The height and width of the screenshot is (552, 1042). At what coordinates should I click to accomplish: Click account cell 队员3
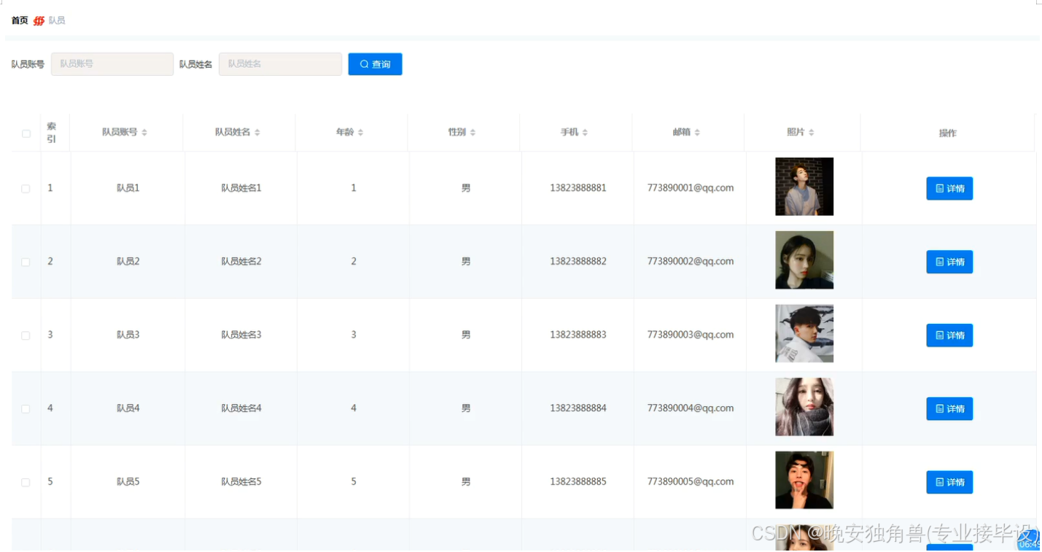coord(128,335)
